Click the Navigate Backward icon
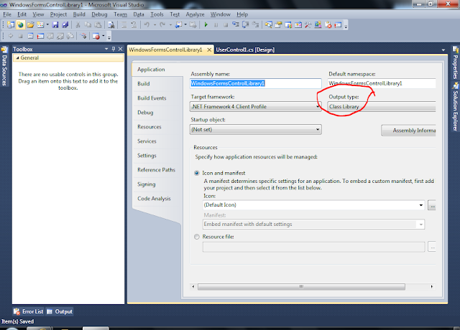The height and width of the screenshot is (330, 460). pos(178,25)
